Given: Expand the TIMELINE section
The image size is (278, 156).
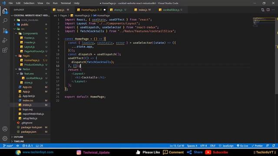Looking at the screenshot, I should tap(30, 141).
